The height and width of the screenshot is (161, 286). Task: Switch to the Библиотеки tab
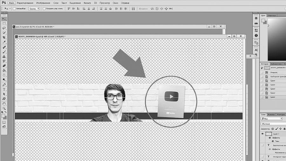click(x=276, y=64)
